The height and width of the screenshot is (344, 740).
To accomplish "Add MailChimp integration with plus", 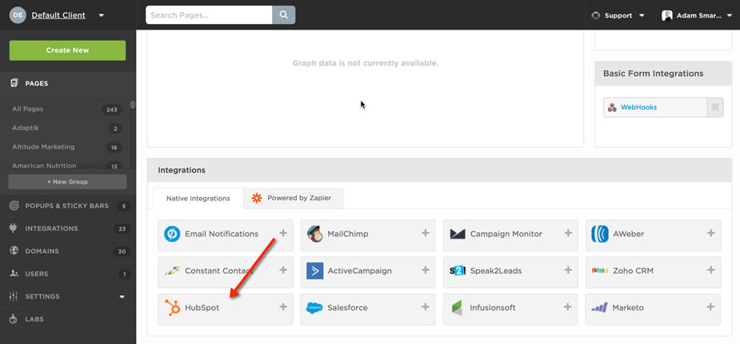I will pyautogui.click(x=426, y=233).
